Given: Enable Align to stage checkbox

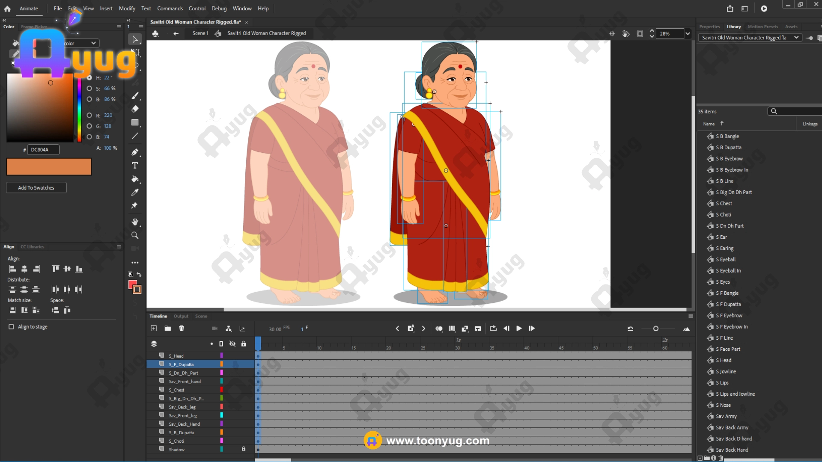Looking at the screenshot, I should pos(11,327).
